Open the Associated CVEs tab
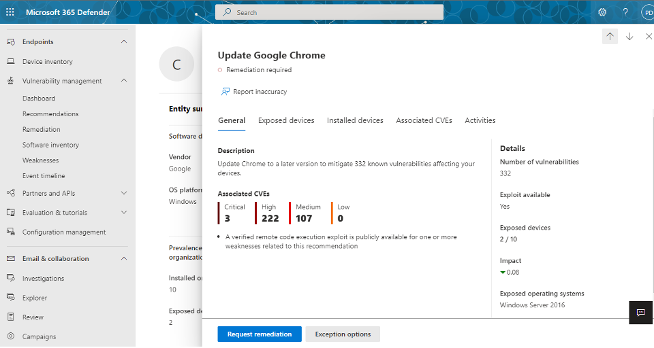 (x=424, y=121)
